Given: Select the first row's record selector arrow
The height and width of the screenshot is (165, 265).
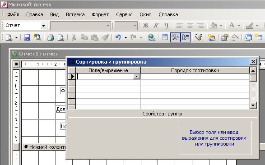Looking at the screenshot, I should coord(72,77).
